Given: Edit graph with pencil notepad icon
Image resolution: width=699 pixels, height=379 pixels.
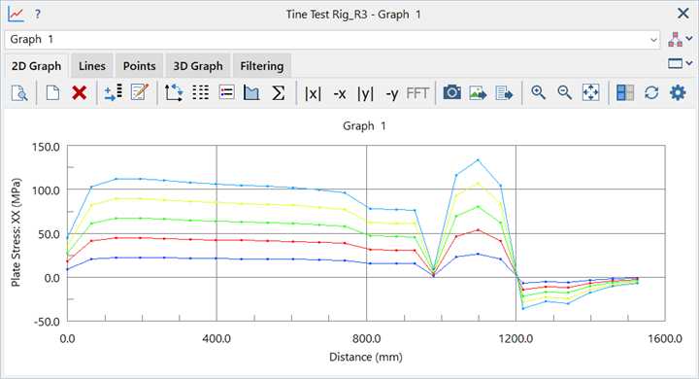Looking at the screenshot, I should [140, 93].
